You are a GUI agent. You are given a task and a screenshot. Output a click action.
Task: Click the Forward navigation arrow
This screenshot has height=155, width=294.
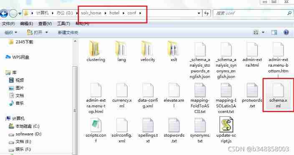[x=13, y=13]
